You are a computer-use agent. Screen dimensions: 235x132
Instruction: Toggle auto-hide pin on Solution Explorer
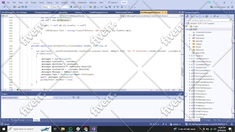click(229, 12)
